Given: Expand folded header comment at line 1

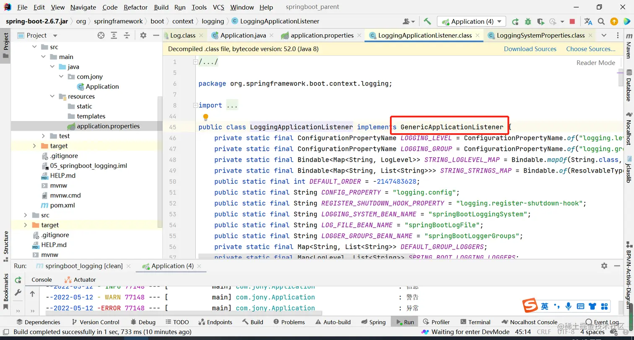Looking at the screenshot, I should coord(195,62).
